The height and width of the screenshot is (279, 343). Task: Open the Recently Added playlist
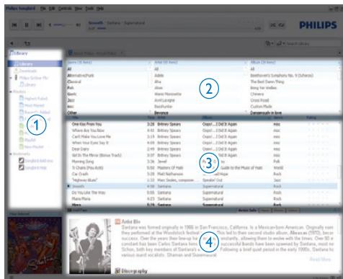35,112
